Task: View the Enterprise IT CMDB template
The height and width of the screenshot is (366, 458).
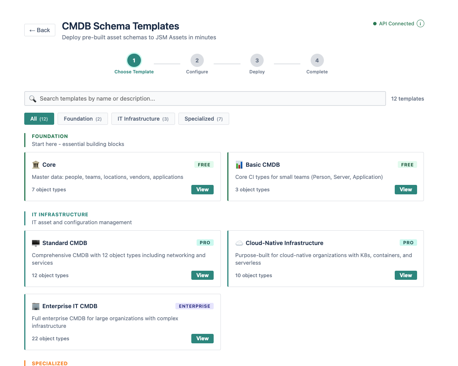Action: point(202,338)
